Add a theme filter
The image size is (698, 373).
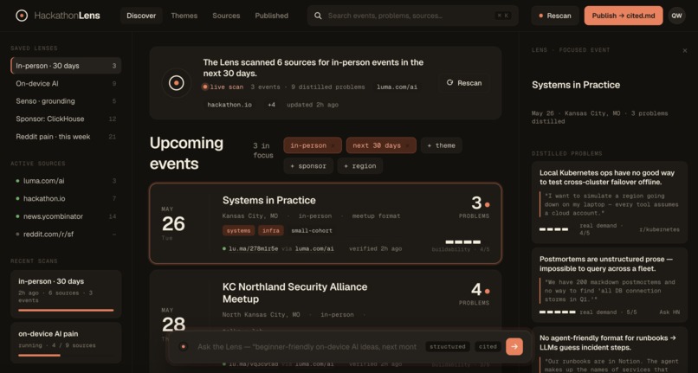point(441,145)
